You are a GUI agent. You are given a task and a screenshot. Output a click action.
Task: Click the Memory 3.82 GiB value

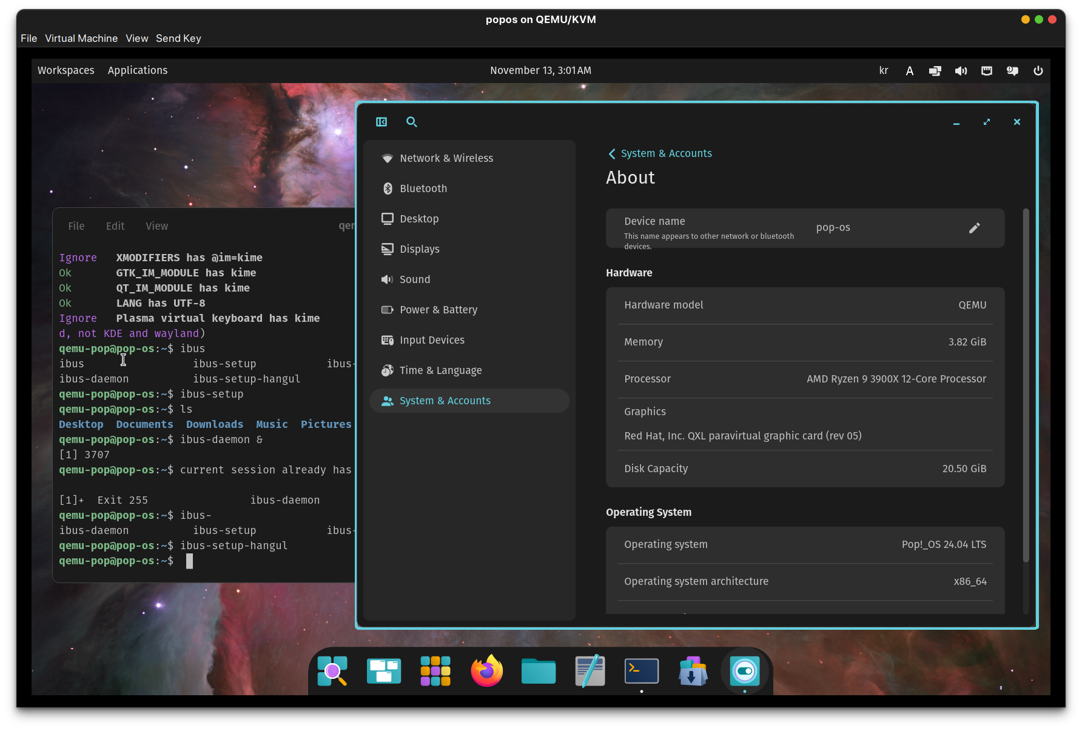(x=967, y=342)
